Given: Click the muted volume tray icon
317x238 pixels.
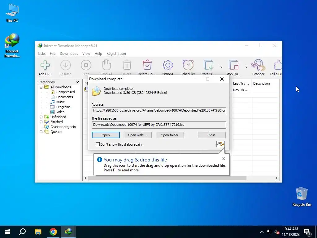Looking at the screenshot, I should (x=277, y=232).
